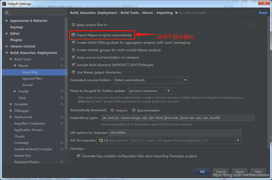Toggle Use Maven output directories

(x=73, y=72)
